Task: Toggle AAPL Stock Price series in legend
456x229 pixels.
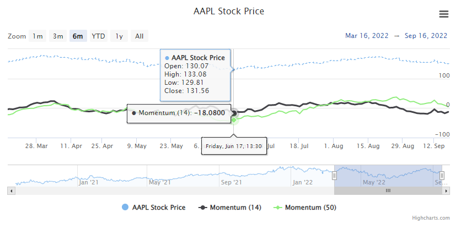Action: tap(153, 208)
